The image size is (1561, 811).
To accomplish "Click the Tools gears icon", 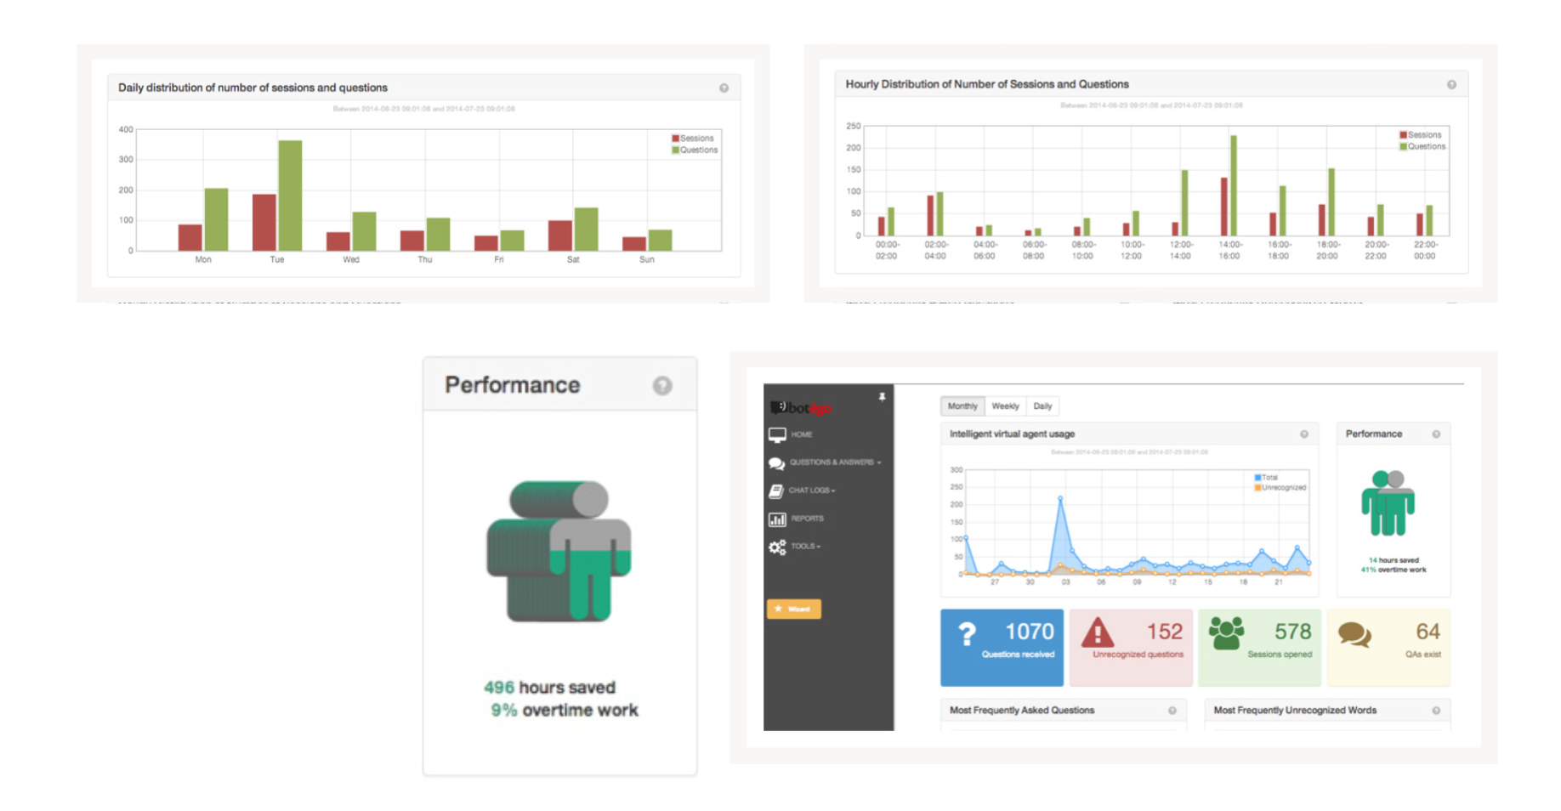I will click(777, 547).
